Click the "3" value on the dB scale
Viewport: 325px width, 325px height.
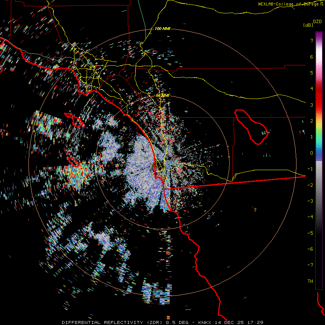[312, 105]
